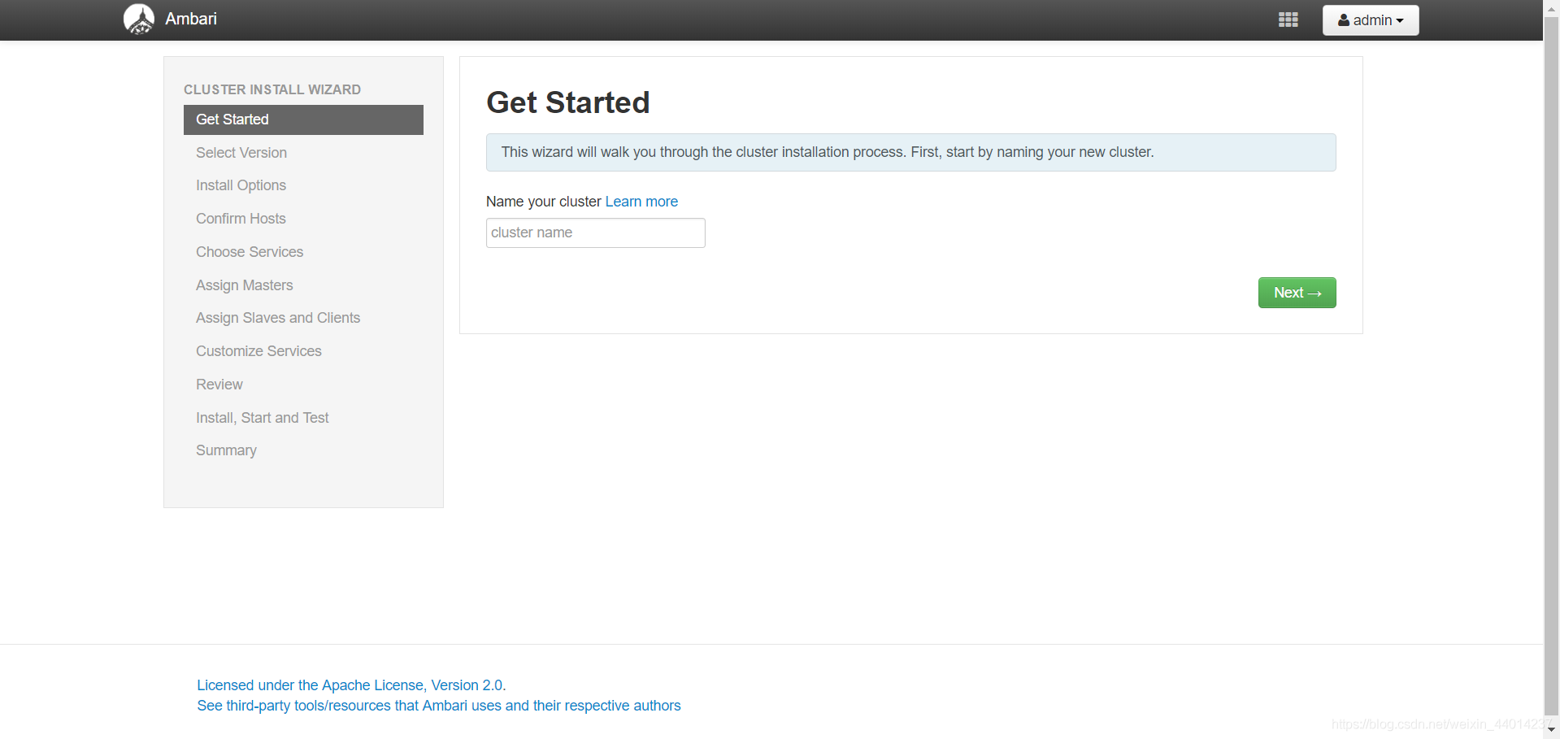Screen dimensions: 1560x739
Task: Open the Summary step
Action: tap(226, 450)
